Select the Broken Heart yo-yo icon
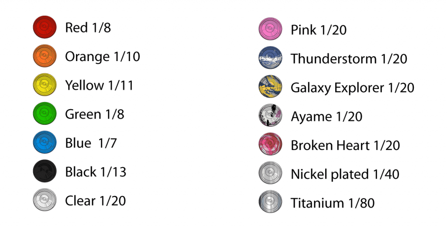Viewport: 447px width, 229px height. point(270,145)
